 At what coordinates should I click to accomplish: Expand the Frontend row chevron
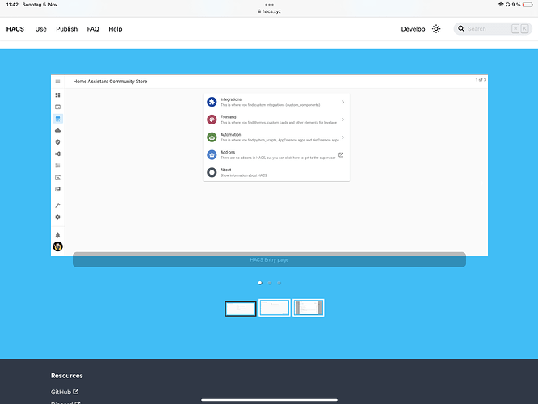[343, 120]
